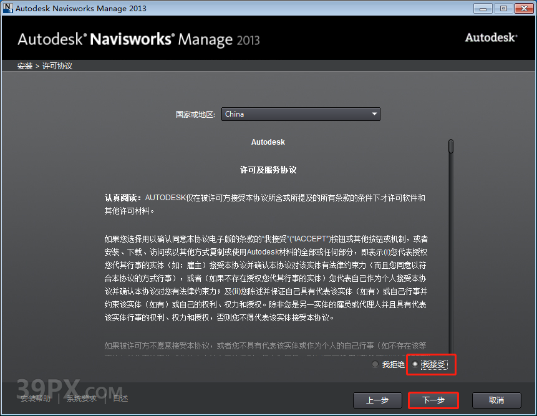Click the 取消 (Cancel) button
The height and width of the screenshot is (416, 537).
496,400
